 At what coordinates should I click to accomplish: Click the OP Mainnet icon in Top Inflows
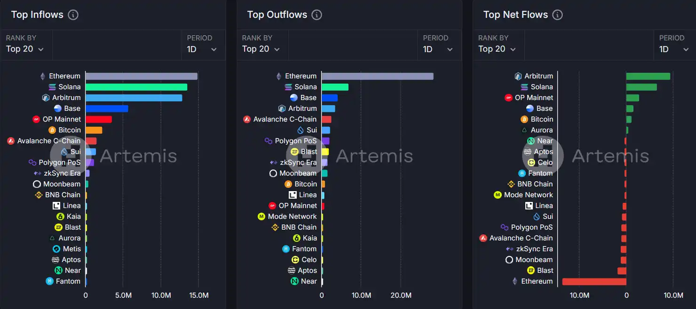[x=36, y=119]
